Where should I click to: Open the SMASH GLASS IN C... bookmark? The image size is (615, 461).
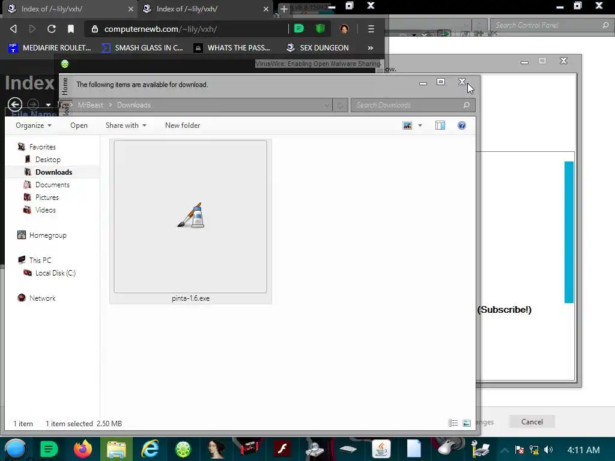[142, 48]
